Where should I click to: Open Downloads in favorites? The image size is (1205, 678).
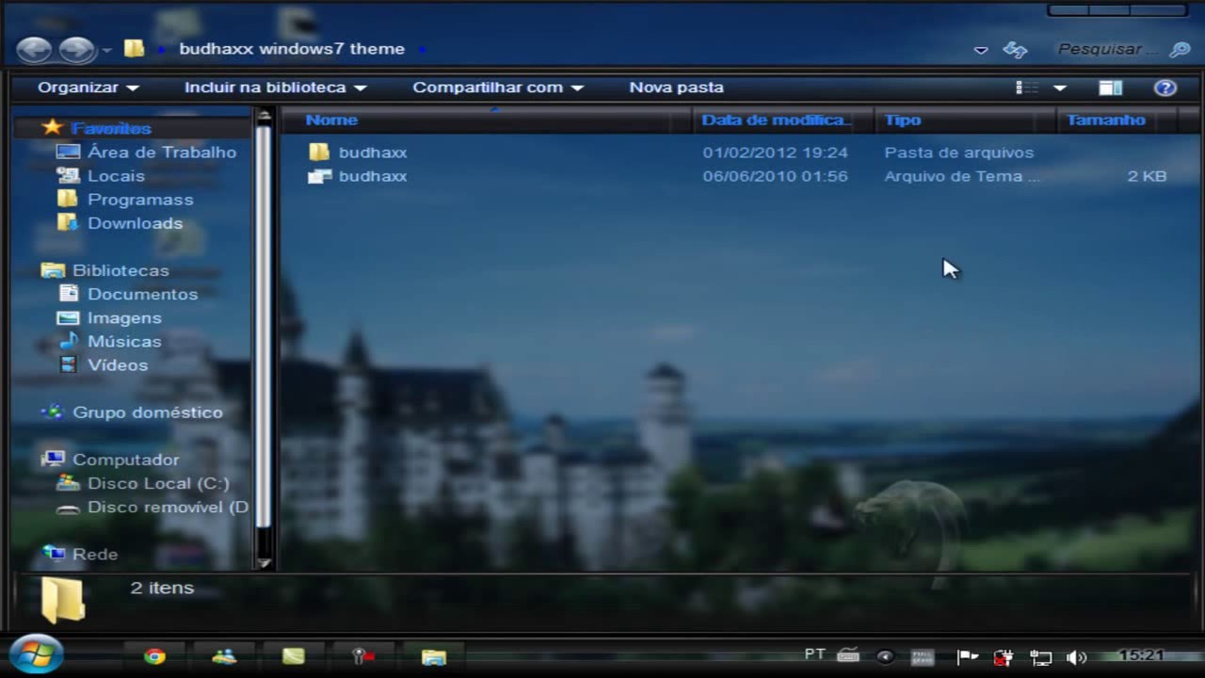[x=135, y=223]
